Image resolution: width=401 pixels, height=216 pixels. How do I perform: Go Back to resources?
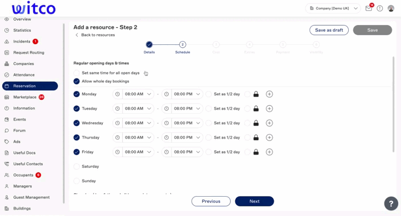95,35
